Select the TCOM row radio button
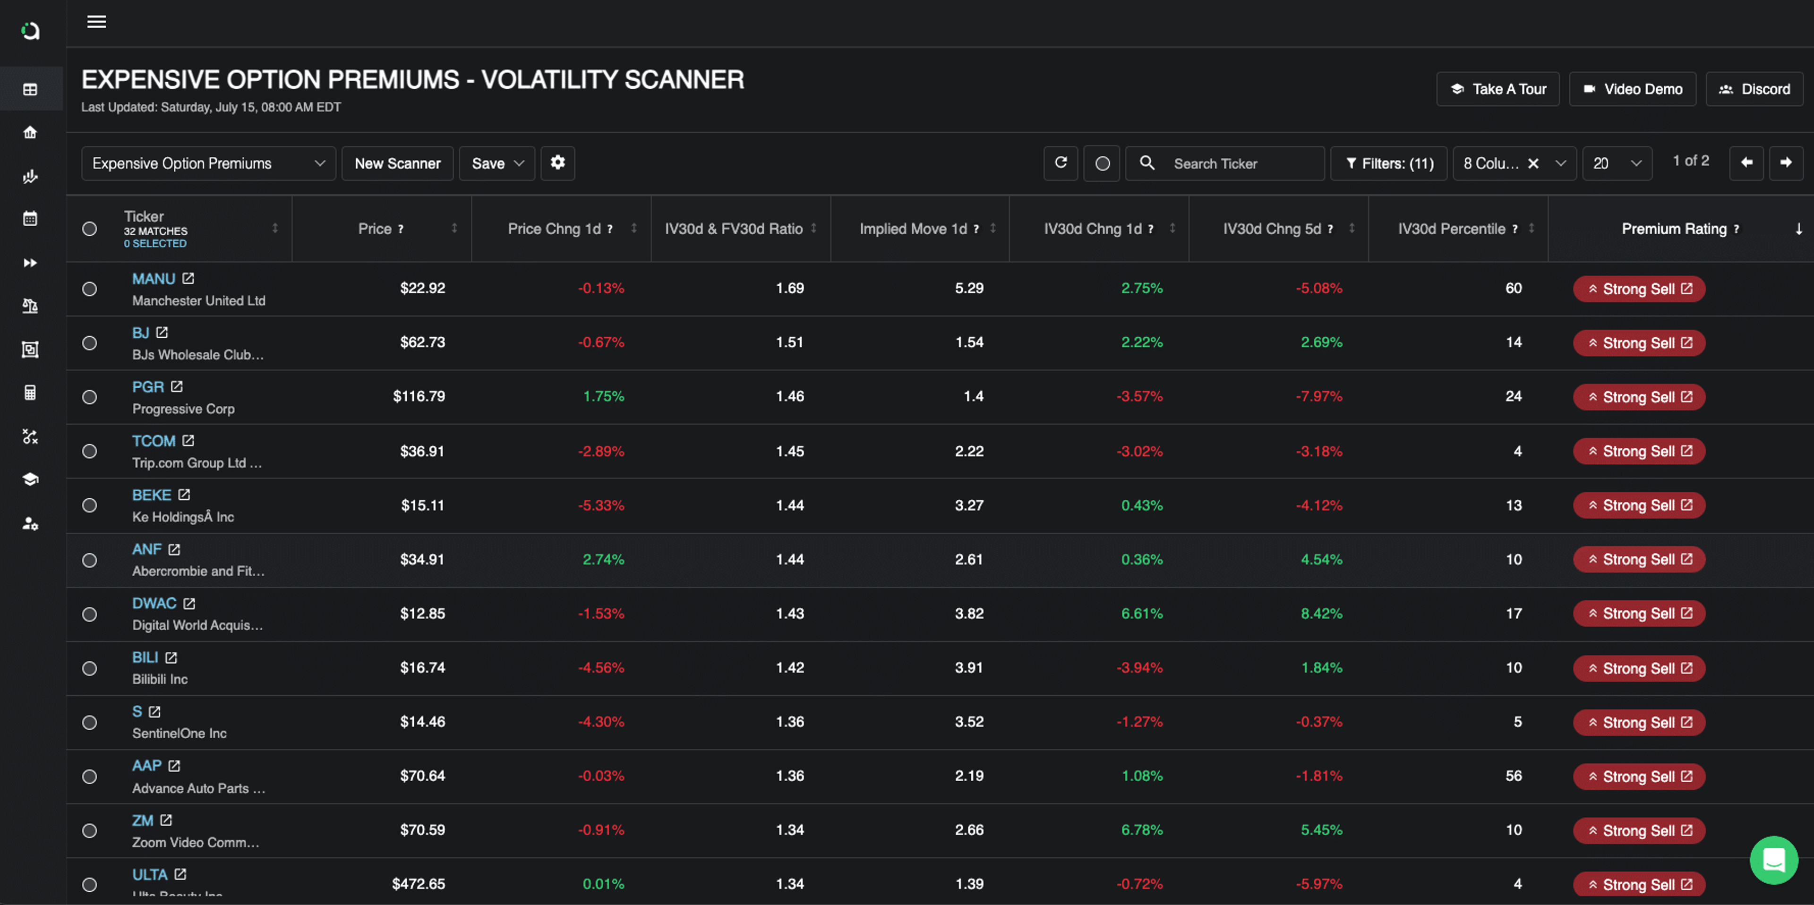Viewport: 1814px width, 905px height. pos(89,452)
